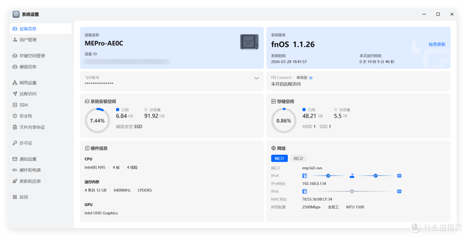Click the 硬件信息 heading icon
The height and width of the screenshot is (237, 466).
(87, 148)
